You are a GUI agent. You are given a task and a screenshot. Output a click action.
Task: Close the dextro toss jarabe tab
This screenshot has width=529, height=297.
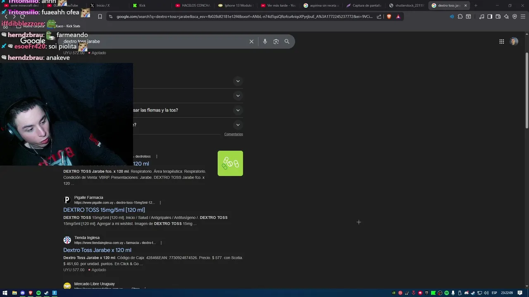pyautogui.click(x=466, y=5)
